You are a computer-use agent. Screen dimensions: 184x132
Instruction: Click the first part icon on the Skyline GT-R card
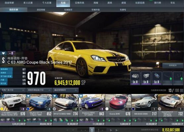click(29, 120)
